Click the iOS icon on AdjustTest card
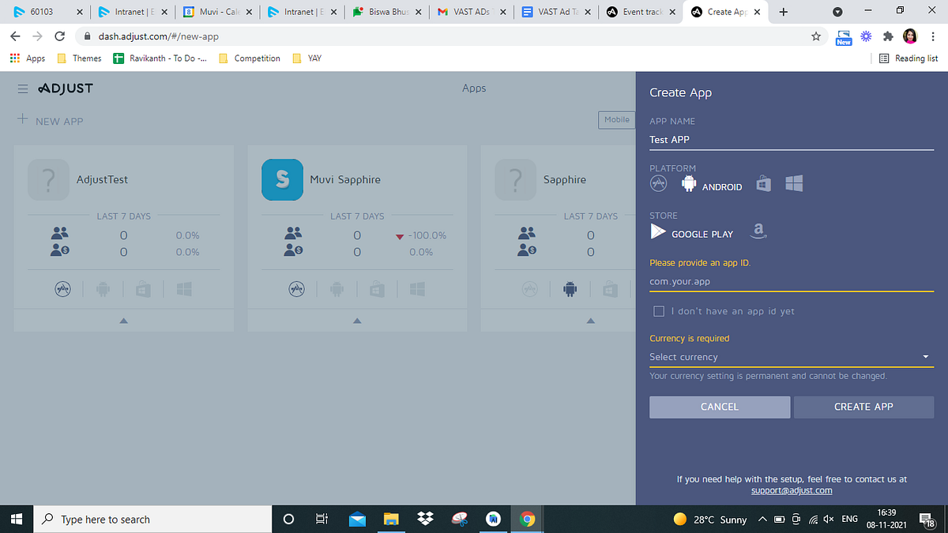 pos(63,290)
